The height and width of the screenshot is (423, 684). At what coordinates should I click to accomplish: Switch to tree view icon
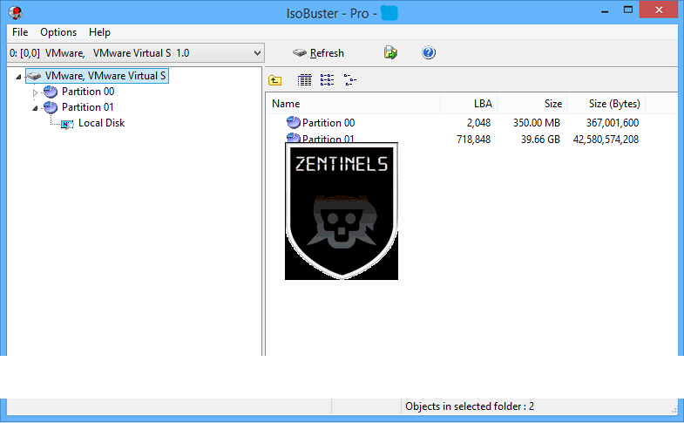[350, 80]
